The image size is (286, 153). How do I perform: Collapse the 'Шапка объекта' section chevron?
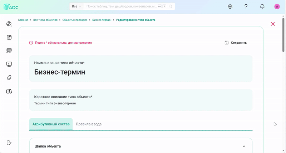pyautogui.click(x=244, y=146)
